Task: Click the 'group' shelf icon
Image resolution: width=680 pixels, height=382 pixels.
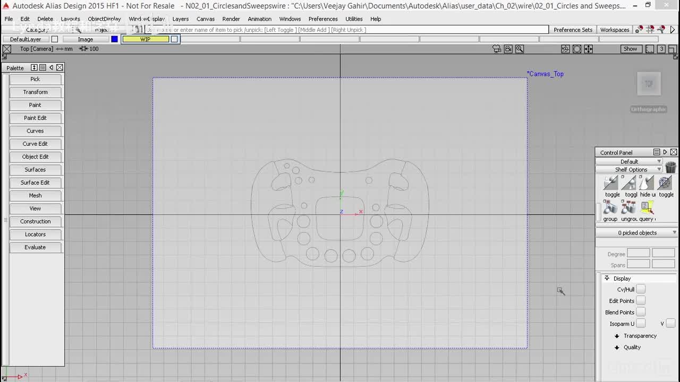Action: tap(611, 208)
